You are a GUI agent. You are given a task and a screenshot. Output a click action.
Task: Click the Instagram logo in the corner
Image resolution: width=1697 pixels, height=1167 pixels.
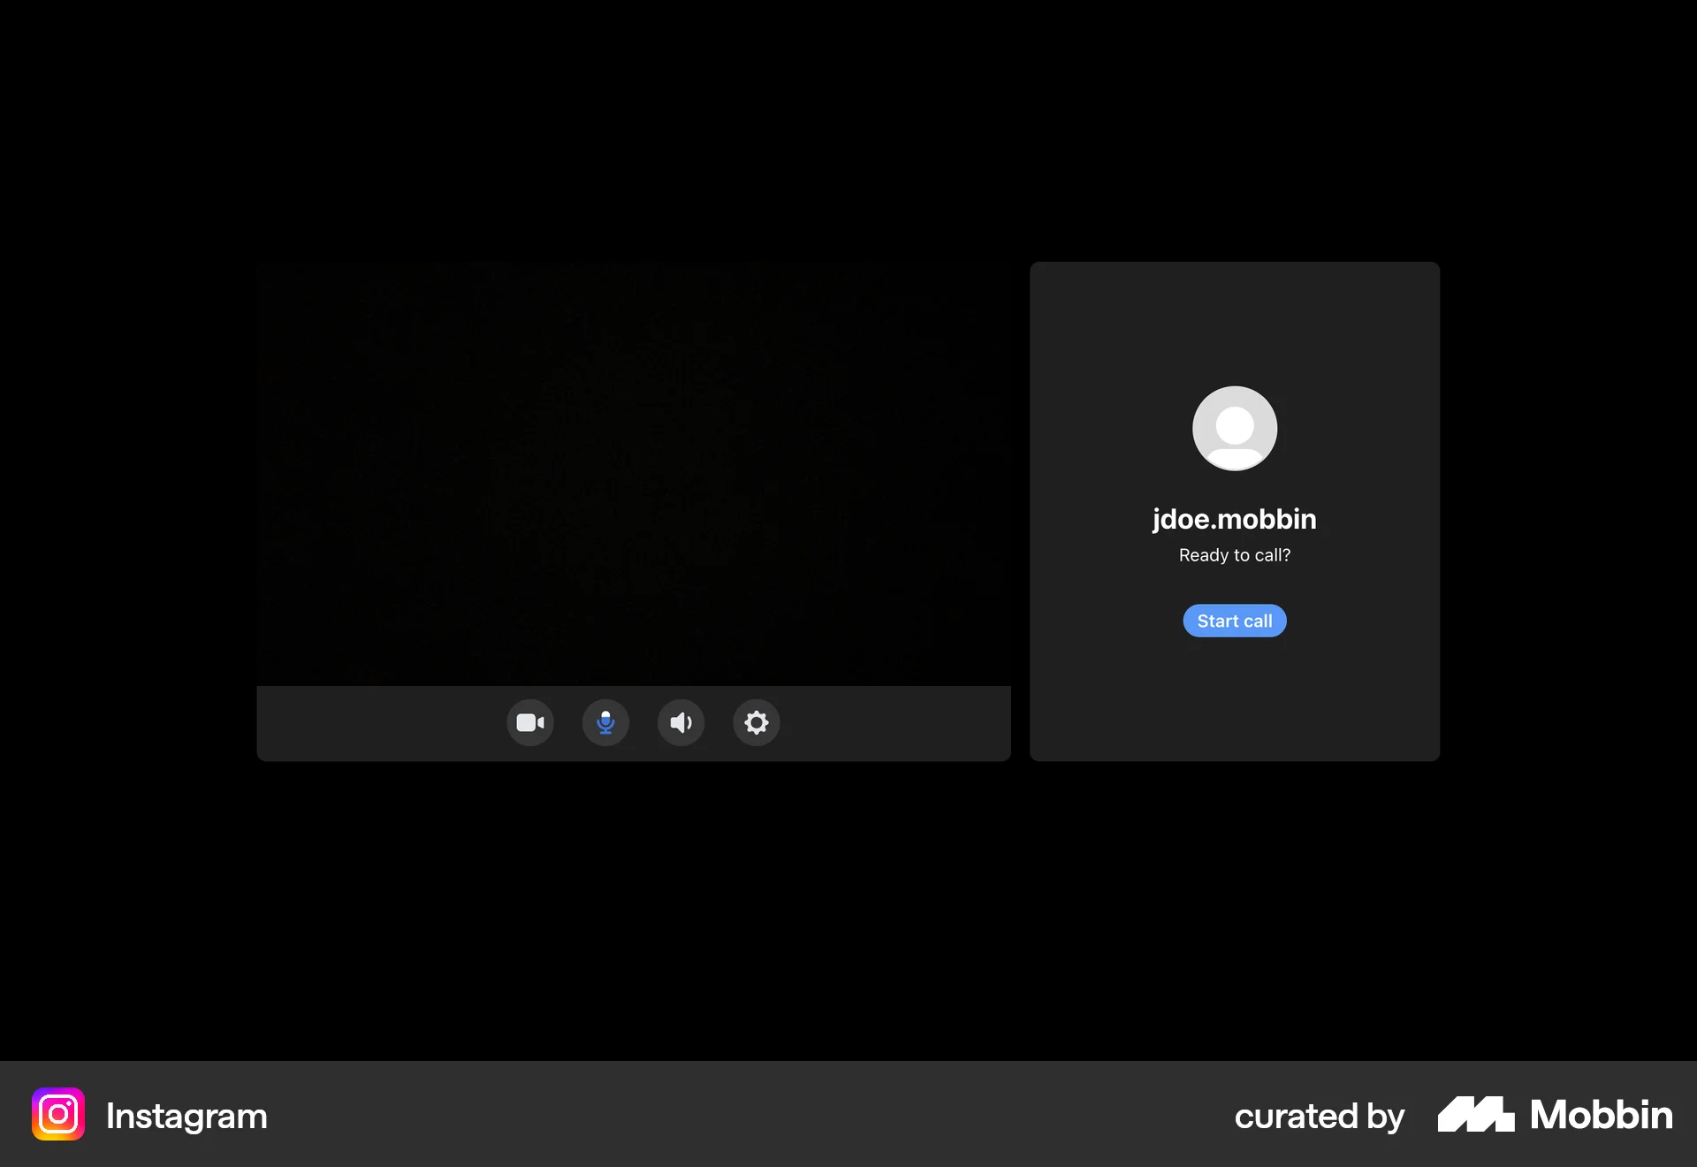57,1113
